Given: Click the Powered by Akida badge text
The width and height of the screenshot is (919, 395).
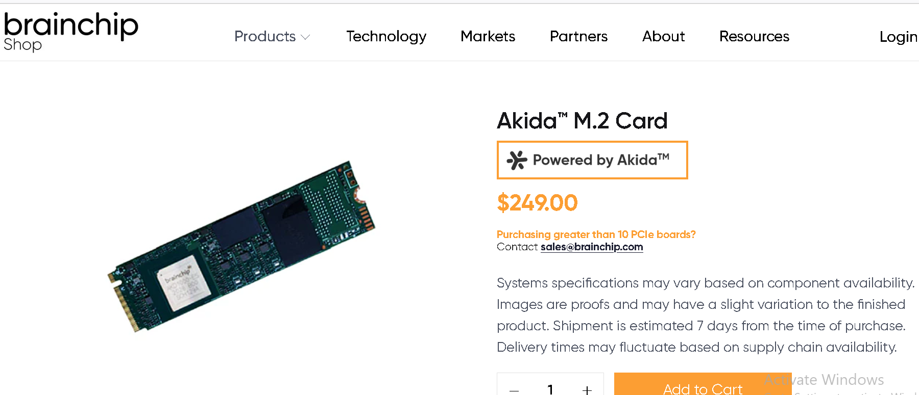Looking at the screenshot, I should click(600, 160).
